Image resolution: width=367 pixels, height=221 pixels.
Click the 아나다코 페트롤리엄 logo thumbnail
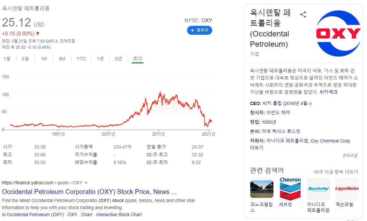tap(318, 188)
